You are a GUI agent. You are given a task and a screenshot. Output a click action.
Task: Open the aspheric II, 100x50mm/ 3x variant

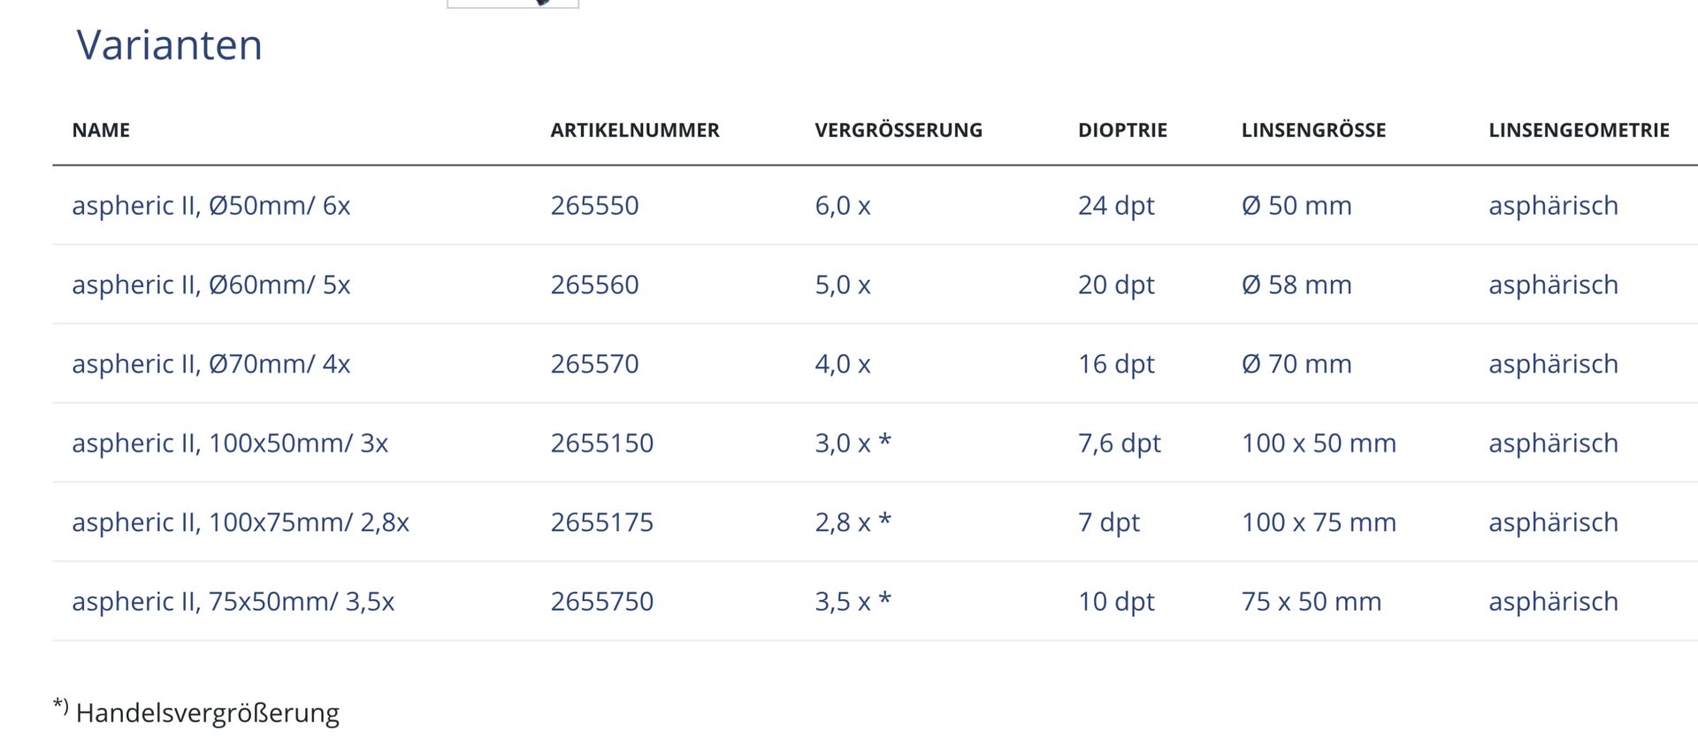tap(229, 443)
